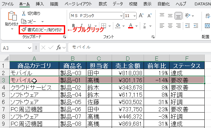This screenshot has width=211, height=128.
Task: Align text to the middle of the cell
Action: pyautogui.click(x=170, y=16)
